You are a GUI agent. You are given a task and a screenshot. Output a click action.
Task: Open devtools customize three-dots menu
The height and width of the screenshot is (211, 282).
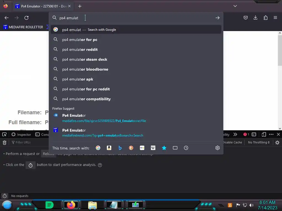(271, 134)
